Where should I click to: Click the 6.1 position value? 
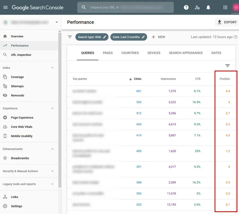228,204
